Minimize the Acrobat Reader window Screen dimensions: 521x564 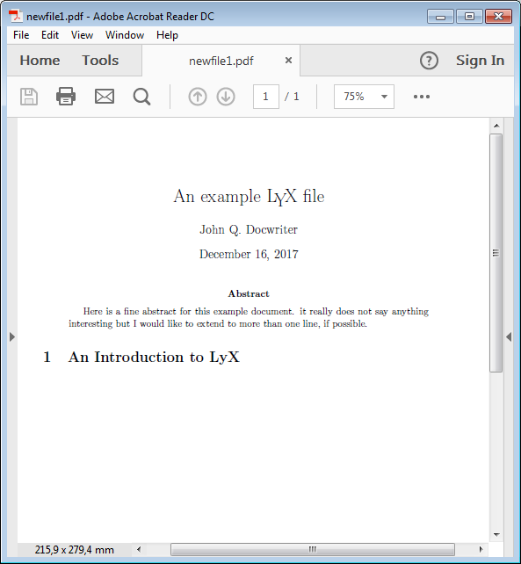coord(440,17)
